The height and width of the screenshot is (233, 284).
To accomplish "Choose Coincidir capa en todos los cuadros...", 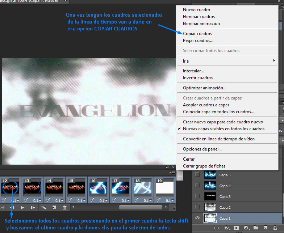I will coord(227,112).
